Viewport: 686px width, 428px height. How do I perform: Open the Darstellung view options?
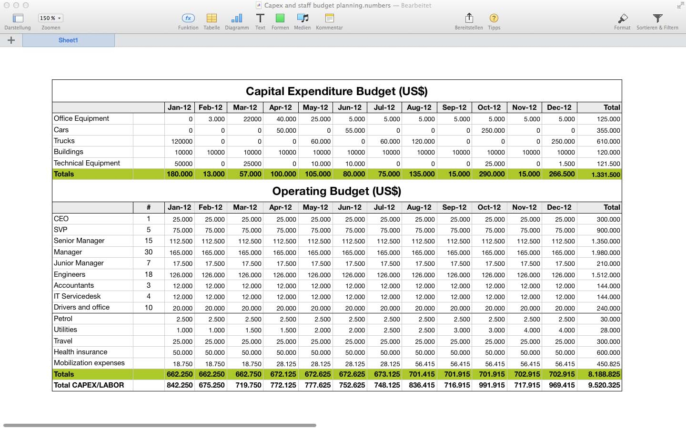[x=18, y=19]
